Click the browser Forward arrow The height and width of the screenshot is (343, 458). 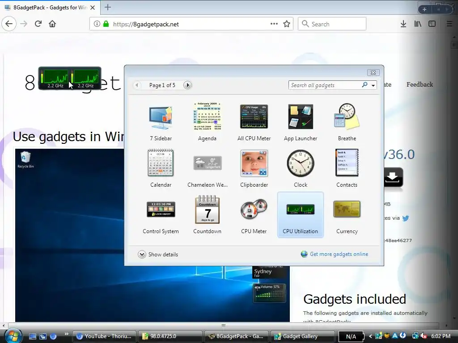point(24,24)
